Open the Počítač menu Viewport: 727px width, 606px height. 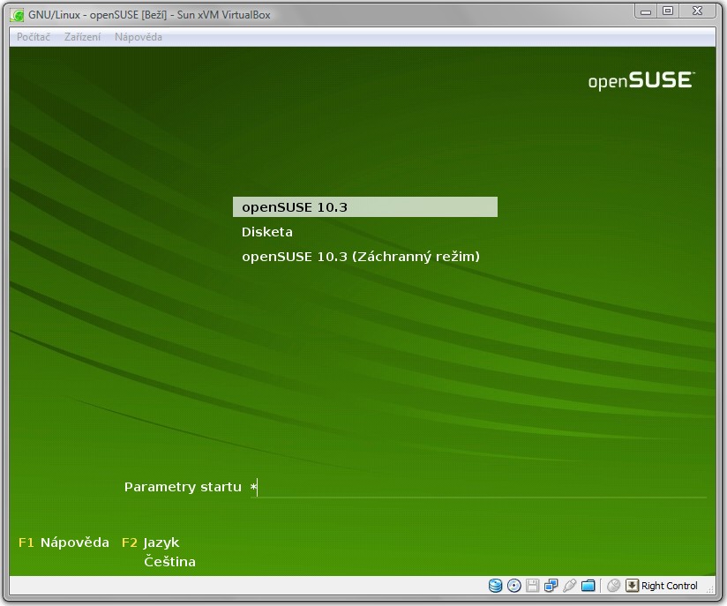pyautogui.click(x=34, y=37)
